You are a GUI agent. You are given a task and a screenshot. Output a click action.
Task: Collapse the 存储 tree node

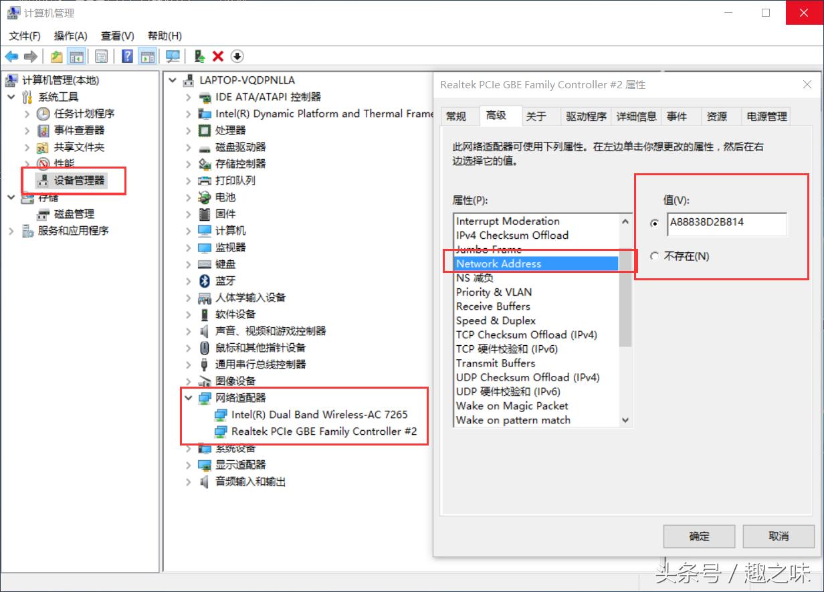(11, 197)
